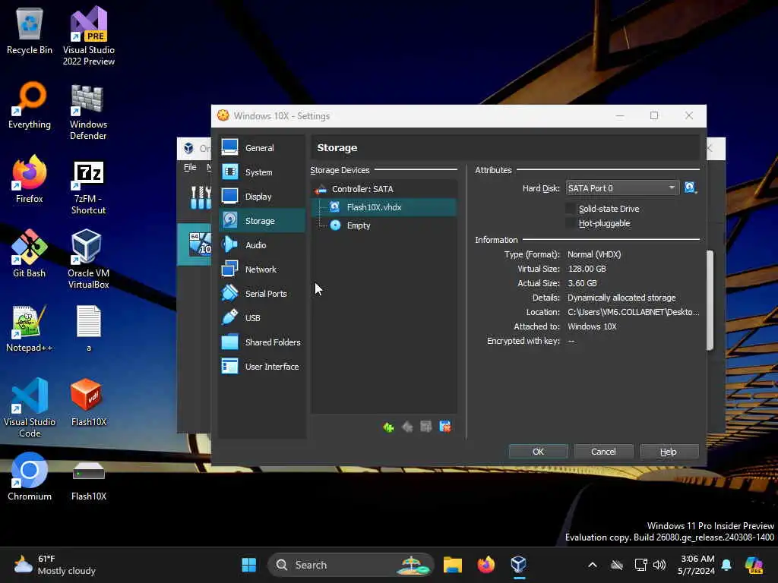Open the Windows Start menu
Screen dimensions: 778x583
pos(248,565)
